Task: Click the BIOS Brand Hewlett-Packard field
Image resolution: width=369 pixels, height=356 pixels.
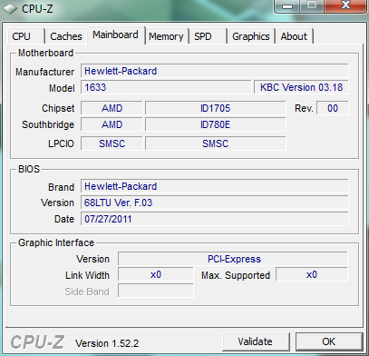Action: [x=215, y=186]
